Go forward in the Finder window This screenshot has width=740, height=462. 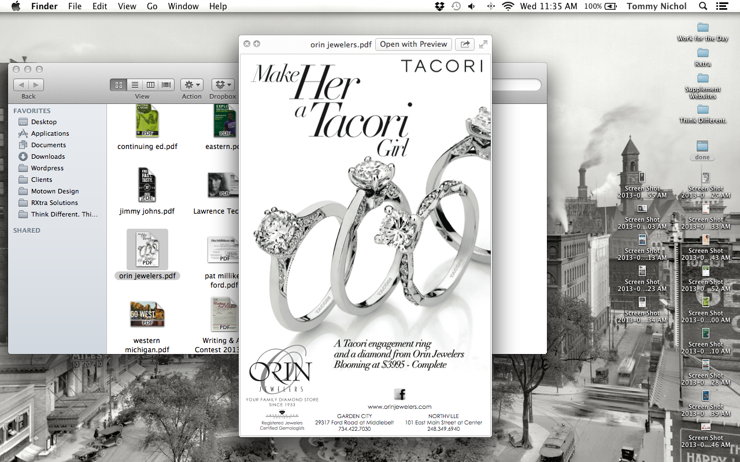[x=36, y=85]
